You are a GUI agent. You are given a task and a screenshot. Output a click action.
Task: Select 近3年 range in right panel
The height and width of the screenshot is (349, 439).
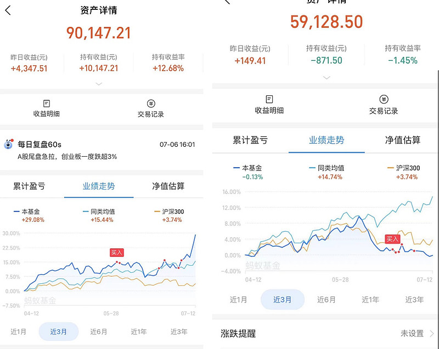pos(414,300)
